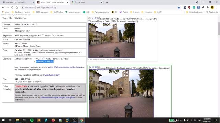Screen dimensions: 220x123
Task: Open the Web development bookmark folder
Action: tap(100, 12)
